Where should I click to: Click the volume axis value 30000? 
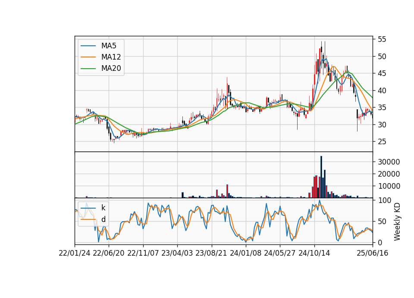click(x=389, y=162)
